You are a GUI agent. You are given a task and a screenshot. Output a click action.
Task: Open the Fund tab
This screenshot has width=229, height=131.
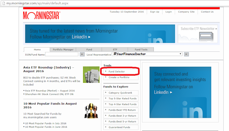pos(89,50)
